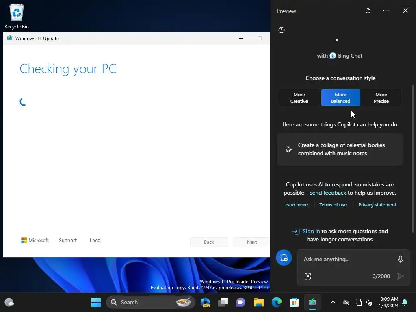The height and width of the screenshot is (312, 416).
Task: Open the Copilot three-dots options menu
Action: pos(386,11)
